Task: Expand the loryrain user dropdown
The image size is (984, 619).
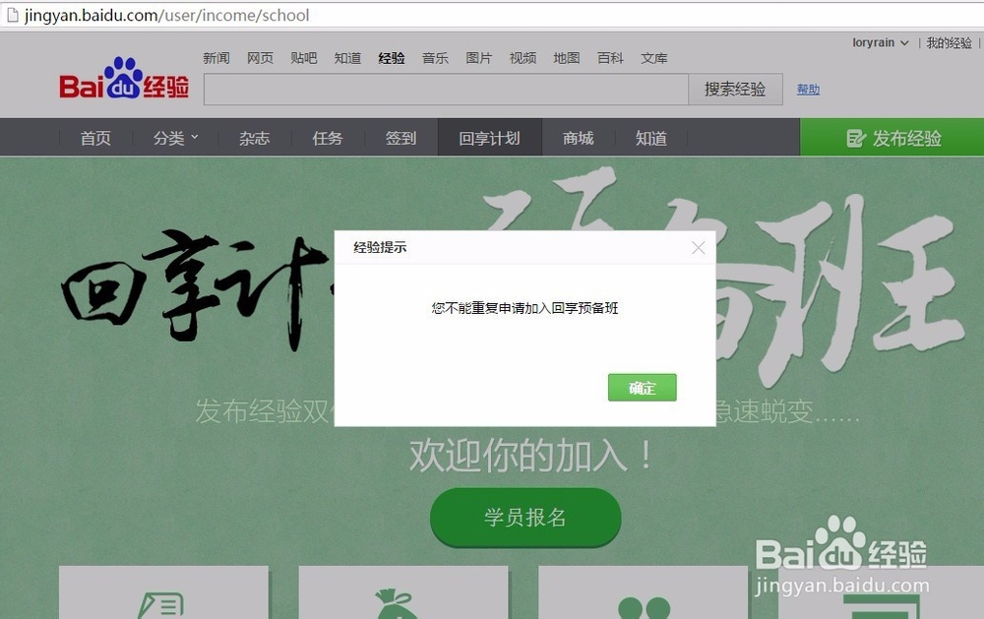Action: tap(881, 42)
